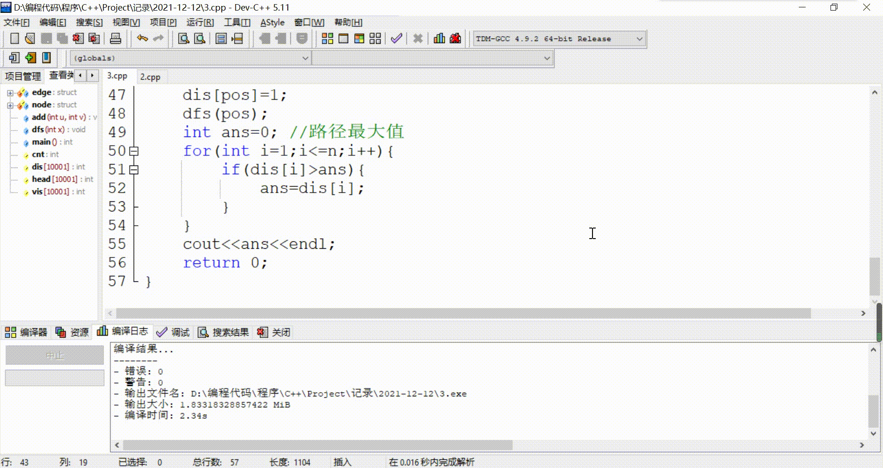Open the 工具[T] menu
This screenshot has width=883, height=468.
237,23
